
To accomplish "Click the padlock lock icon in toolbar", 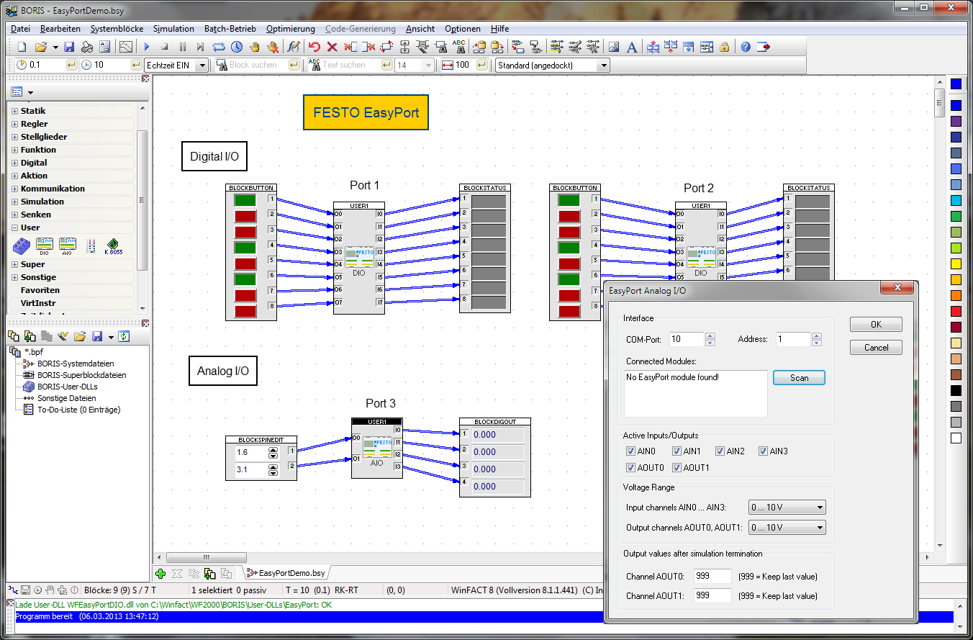I will 724,47.
